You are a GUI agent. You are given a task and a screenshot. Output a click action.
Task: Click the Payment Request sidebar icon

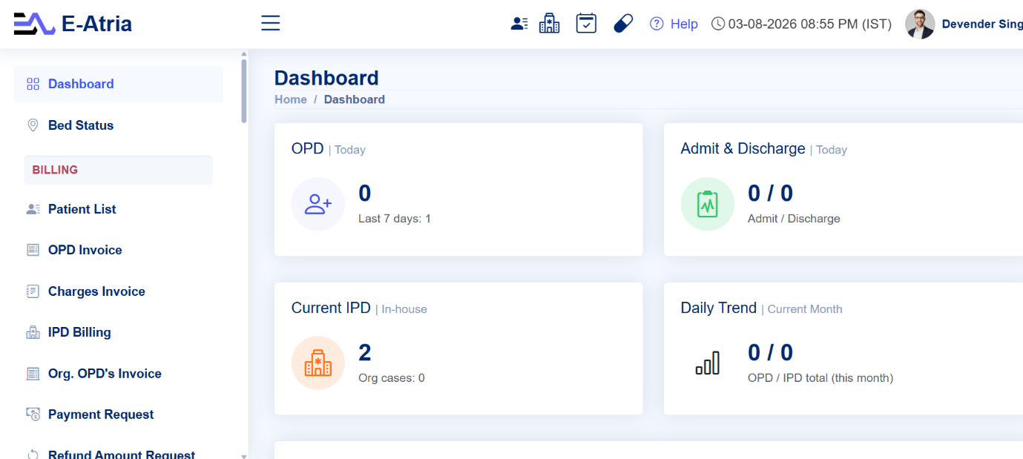point(33,415)
